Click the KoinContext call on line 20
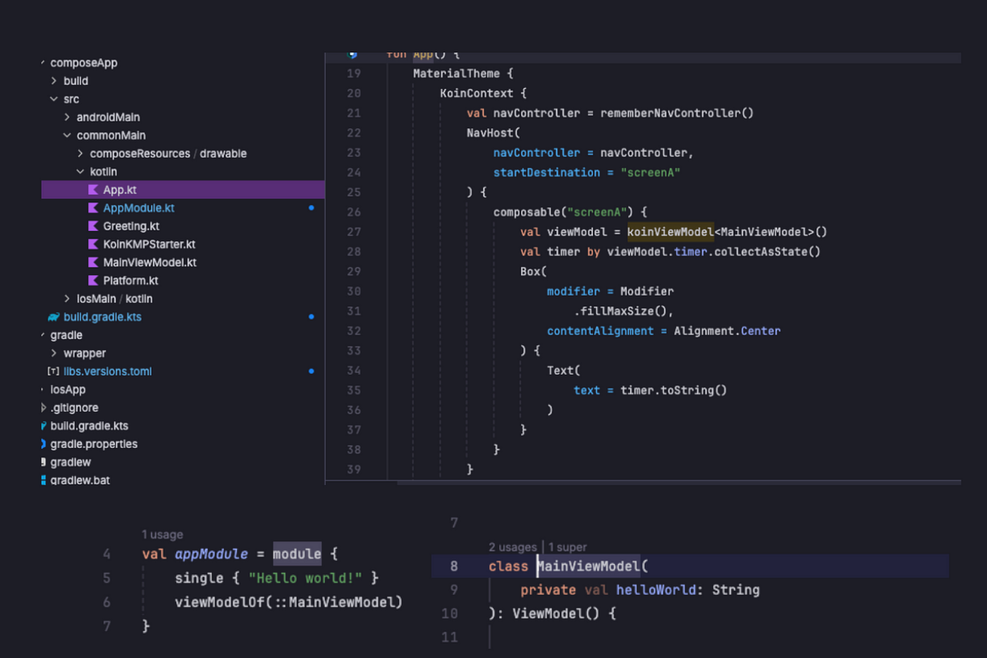The width and height of the screenshot is (987, 658). tap(477, 94)
